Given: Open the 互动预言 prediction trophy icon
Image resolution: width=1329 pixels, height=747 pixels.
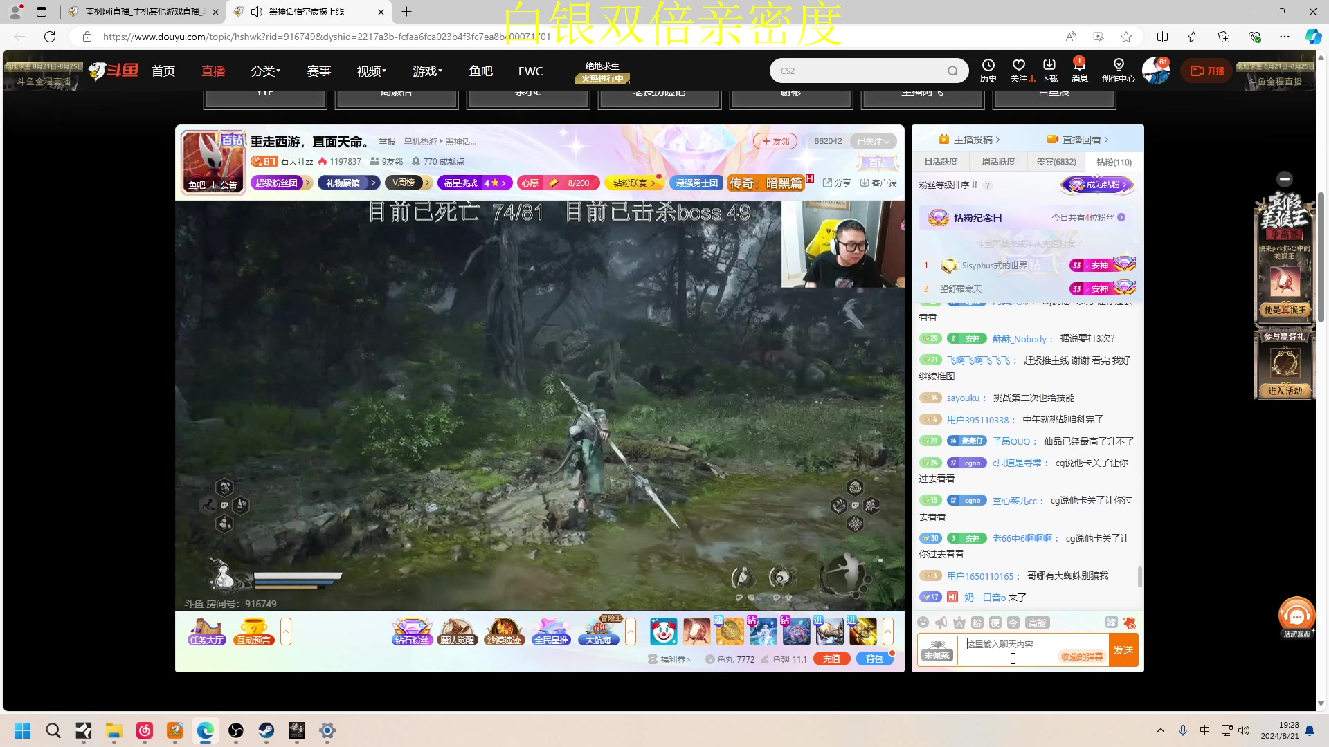Looking at the screenshot, I should [x=253, y=631].
